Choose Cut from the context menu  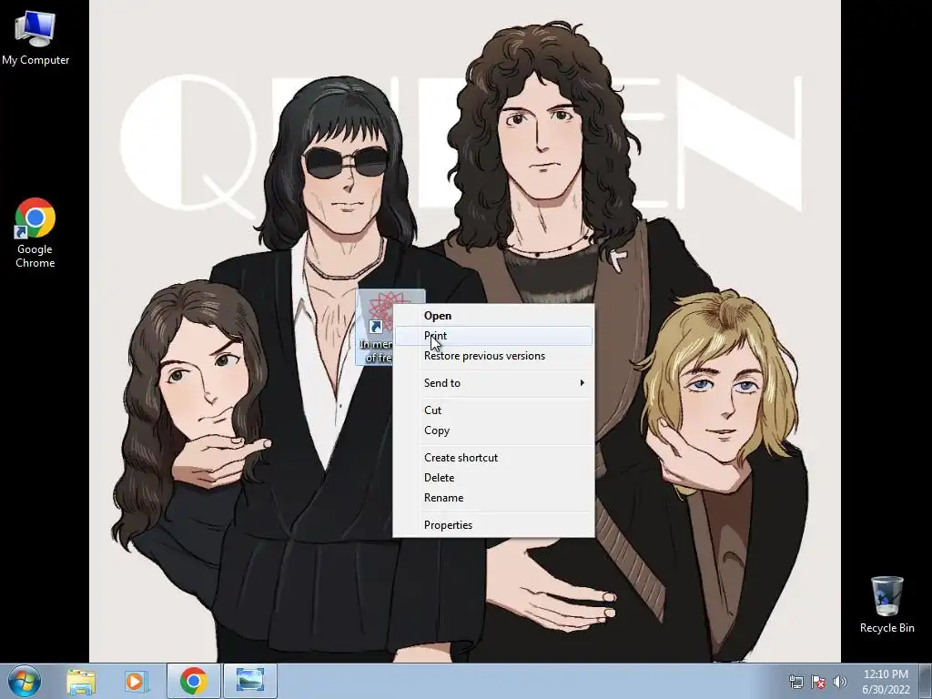tap(493, 410)
